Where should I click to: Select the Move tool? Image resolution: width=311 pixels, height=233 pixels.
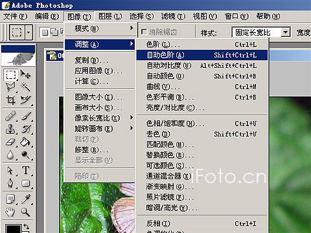[26, 74]
